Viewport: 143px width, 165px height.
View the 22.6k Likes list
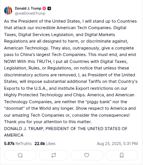pos(45,144)
